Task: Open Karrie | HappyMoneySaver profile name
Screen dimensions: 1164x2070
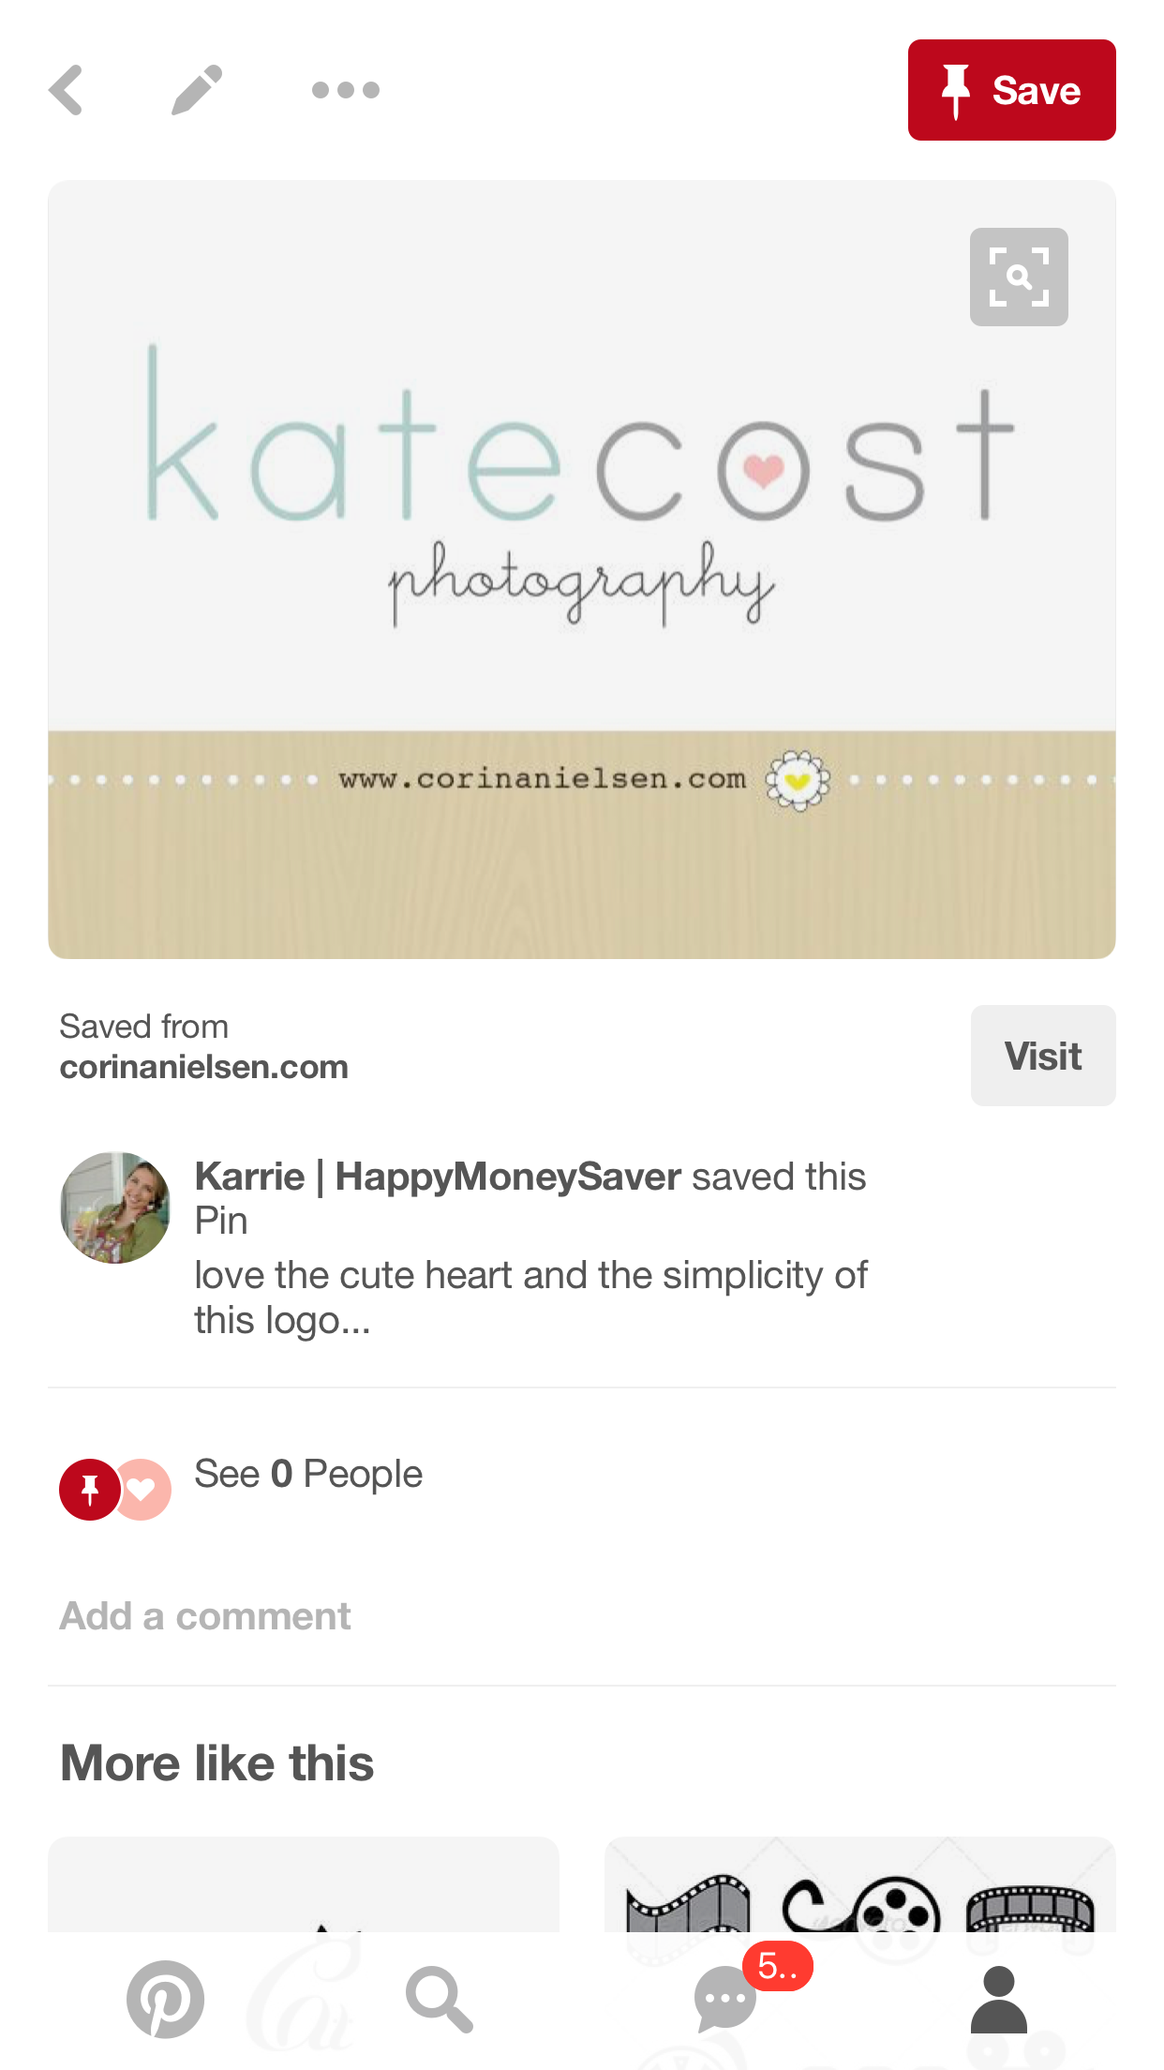Action: pyautogui.click(x=438, y=1177)
